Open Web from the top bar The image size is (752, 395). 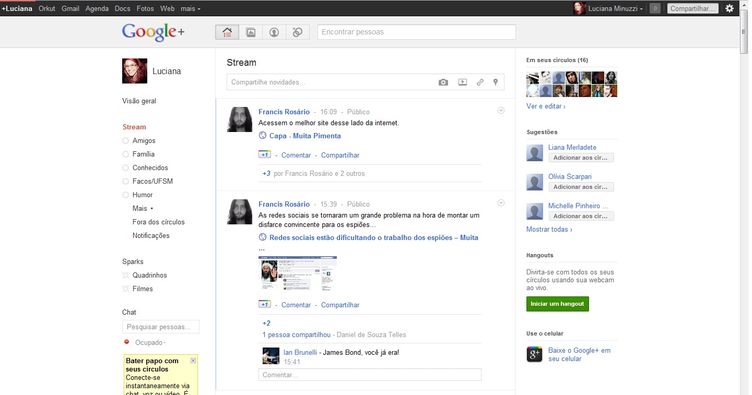coord(168,8)
